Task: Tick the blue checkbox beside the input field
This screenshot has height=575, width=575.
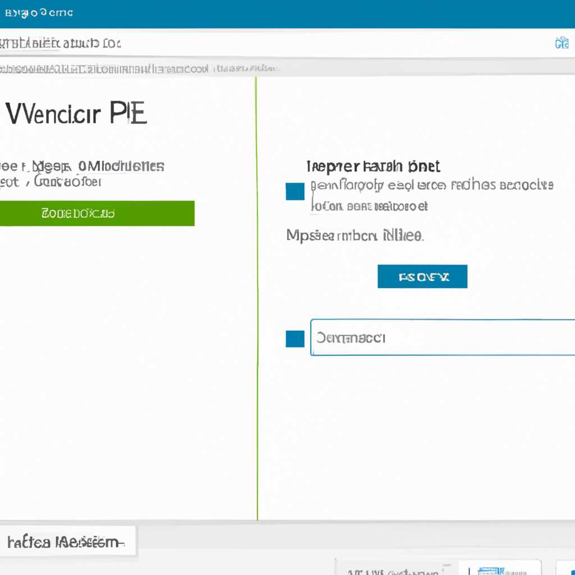Action: [x=295, y=339]
